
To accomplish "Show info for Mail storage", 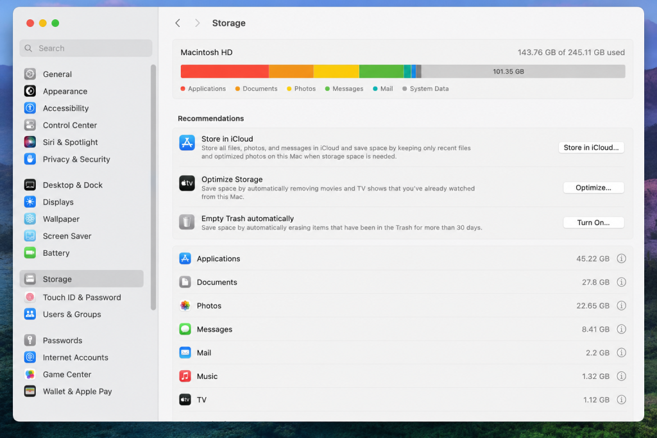I will [621, 353].
